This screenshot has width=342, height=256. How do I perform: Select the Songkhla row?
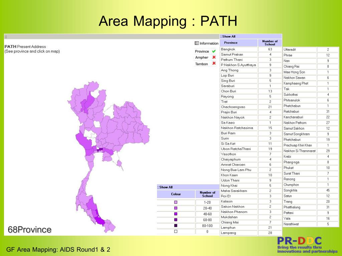pos(311,190)
